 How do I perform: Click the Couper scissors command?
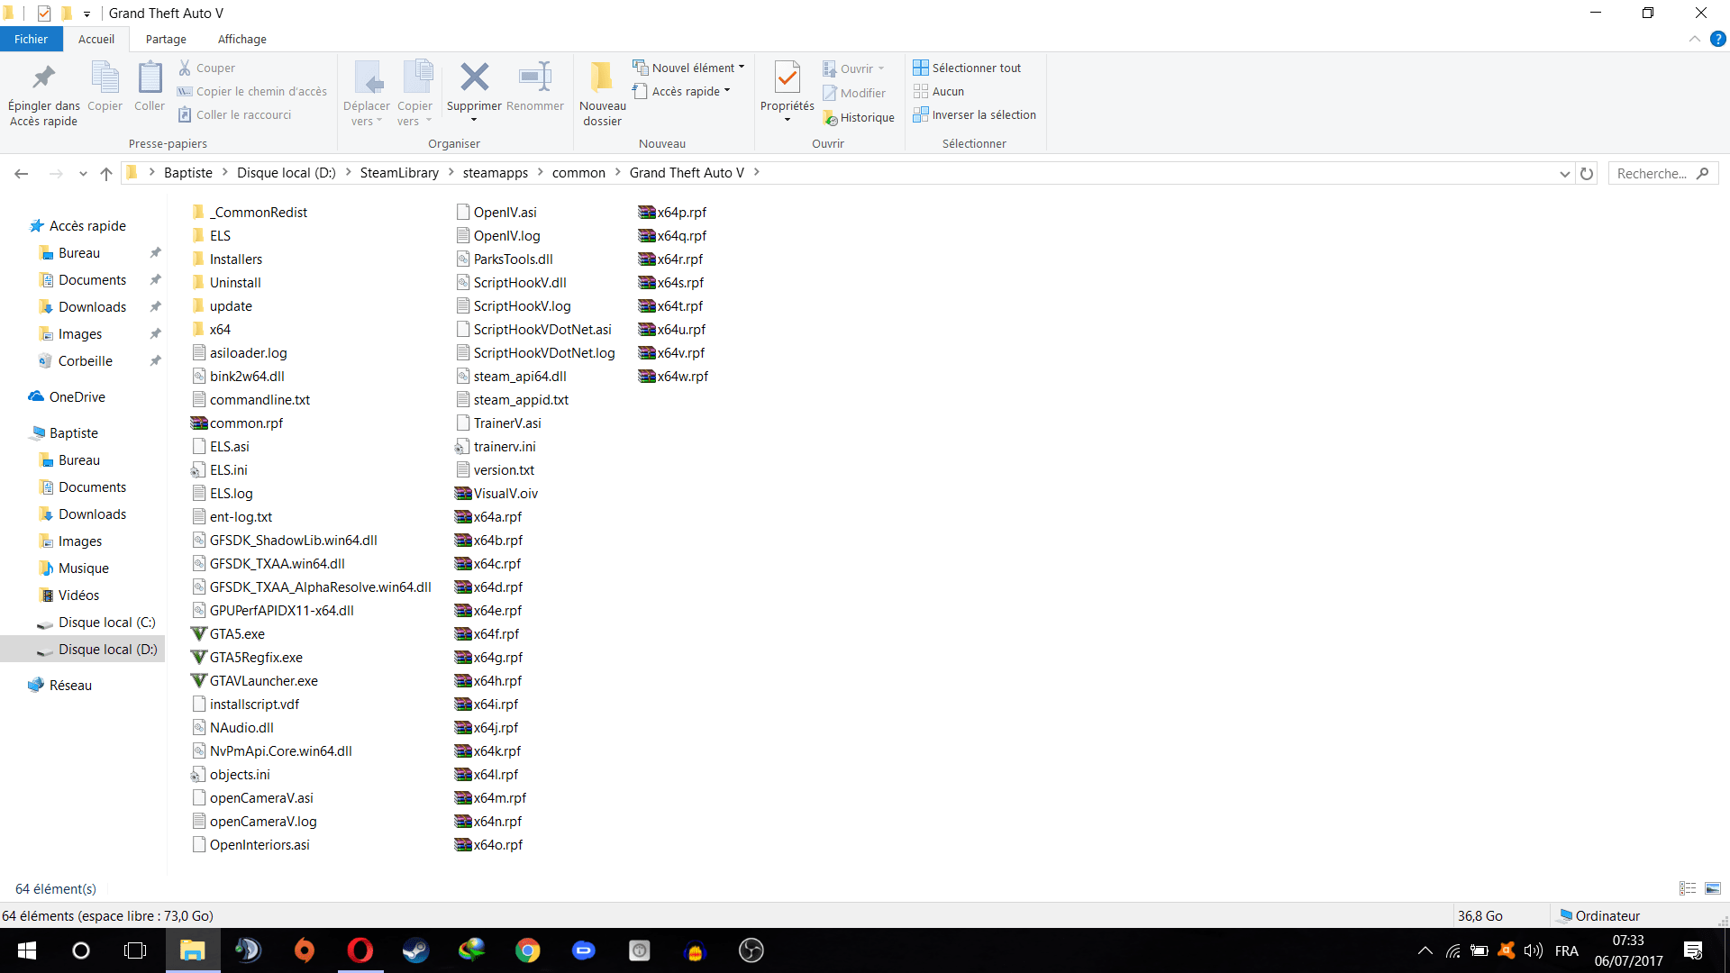tap(206, 68)
